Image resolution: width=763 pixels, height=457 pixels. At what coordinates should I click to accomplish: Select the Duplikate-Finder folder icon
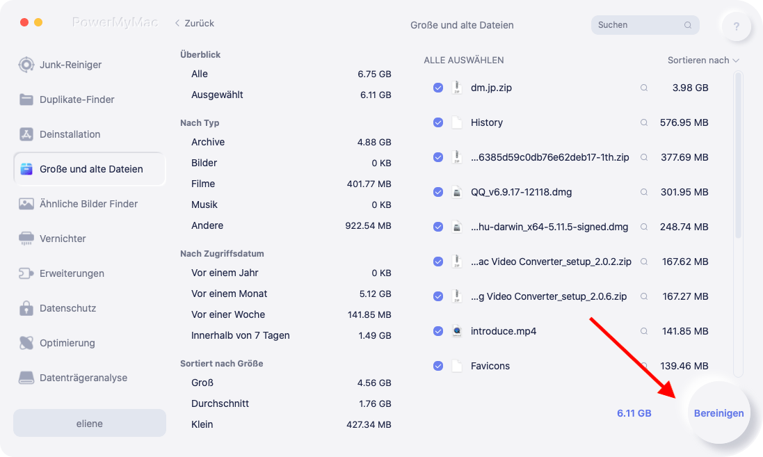26,99
